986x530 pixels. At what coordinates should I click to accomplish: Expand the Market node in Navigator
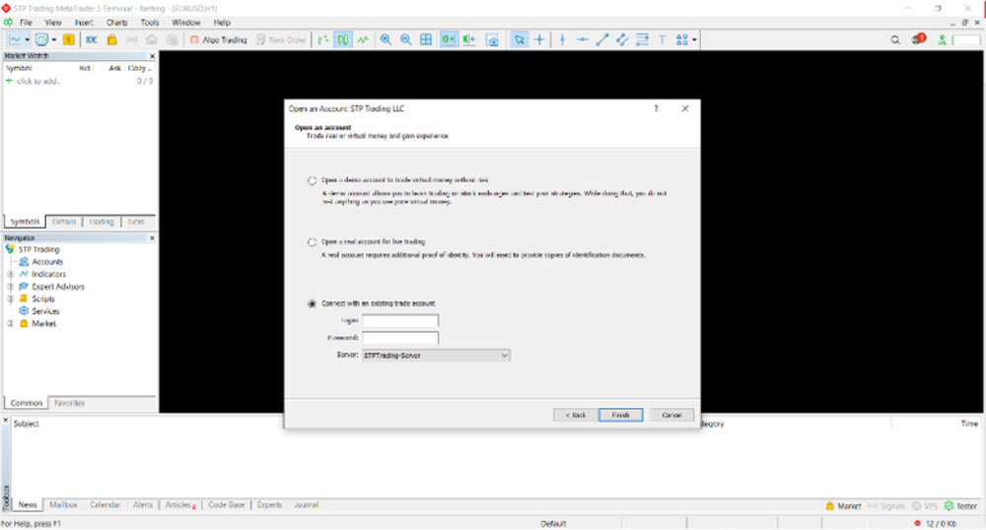pyautogui.click(x=10, y=323)
